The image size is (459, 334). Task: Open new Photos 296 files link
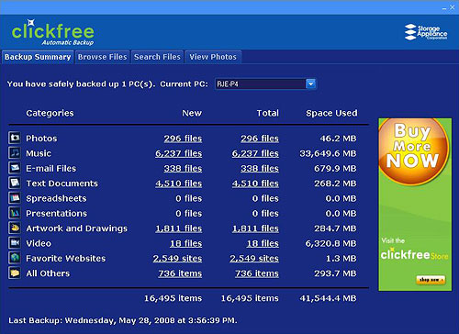[183, 139]
